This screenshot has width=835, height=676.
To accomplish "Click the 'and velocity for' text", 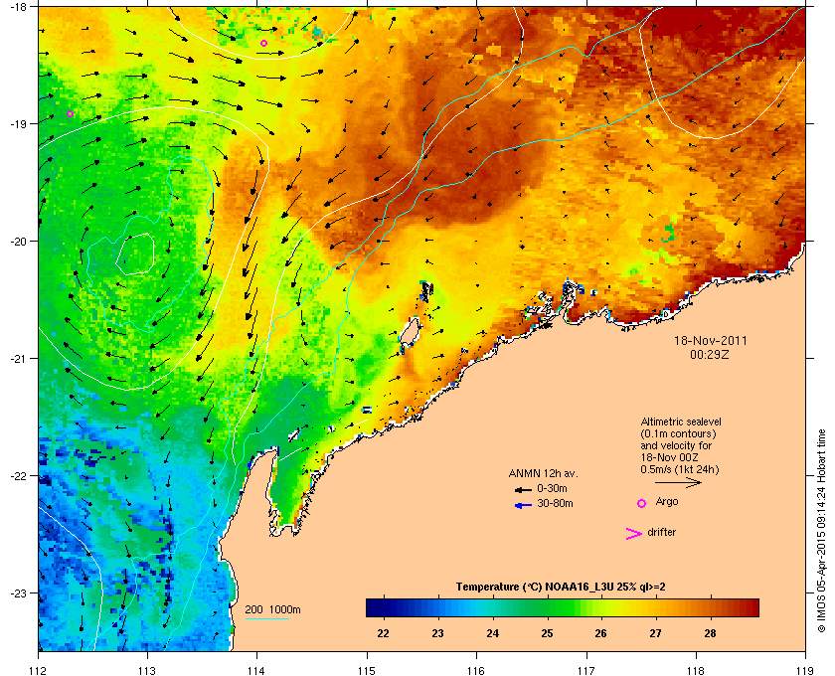I will coord(676,445).
